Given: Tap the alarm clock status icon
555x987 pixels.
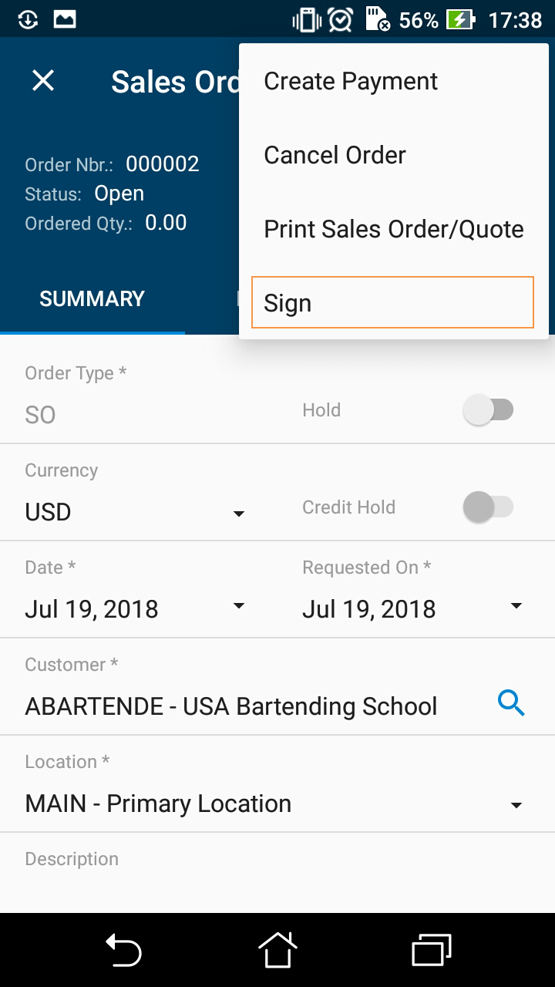Looking at the screenshot, I should pos(340,19).
